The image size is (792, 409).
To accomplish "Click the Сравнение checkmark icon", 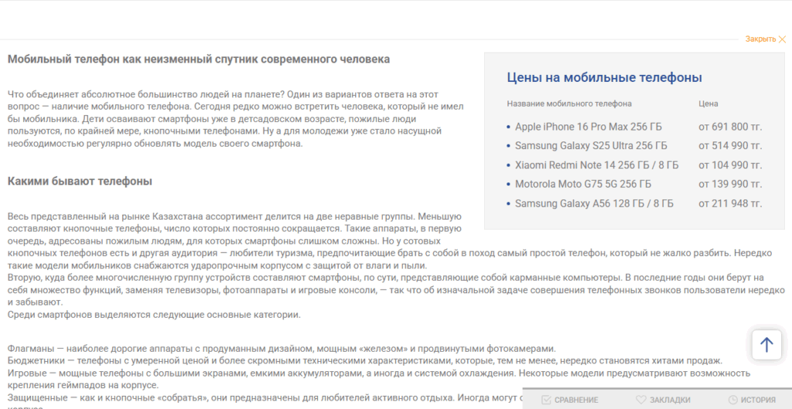I will point(546,400).
